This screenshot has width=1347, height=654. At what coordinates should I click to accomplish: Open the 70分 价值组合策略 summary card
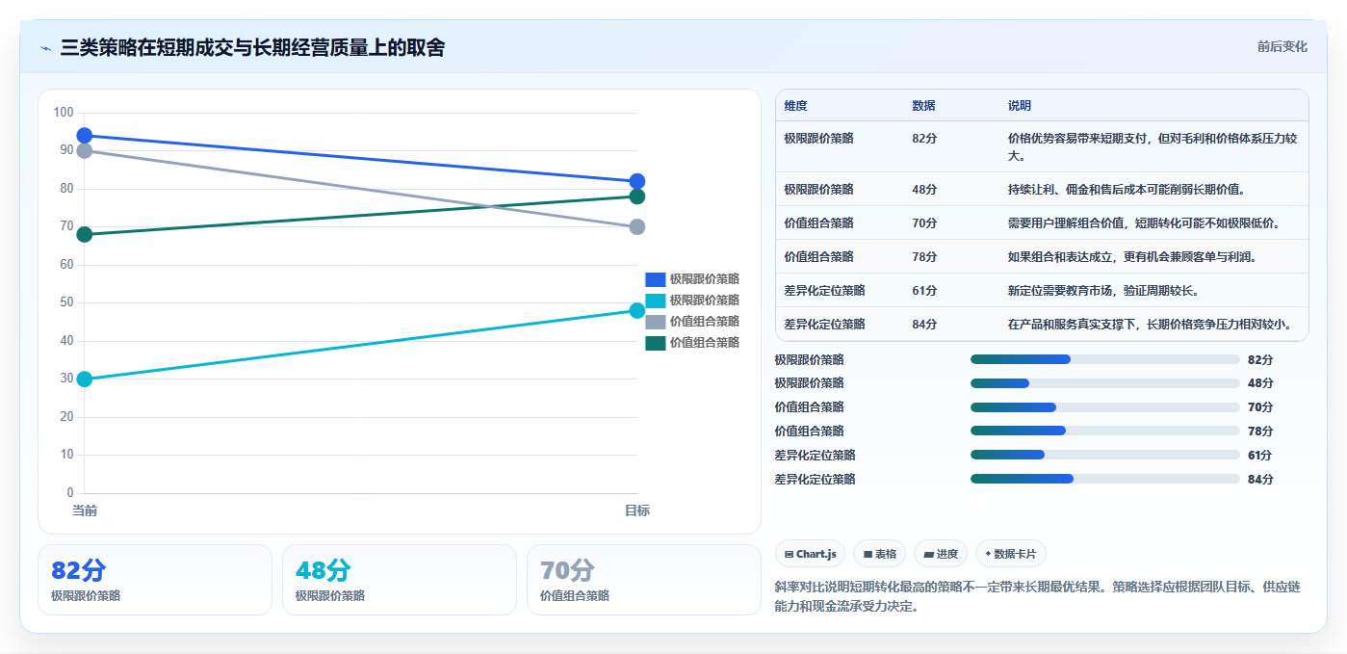[644, 580]
